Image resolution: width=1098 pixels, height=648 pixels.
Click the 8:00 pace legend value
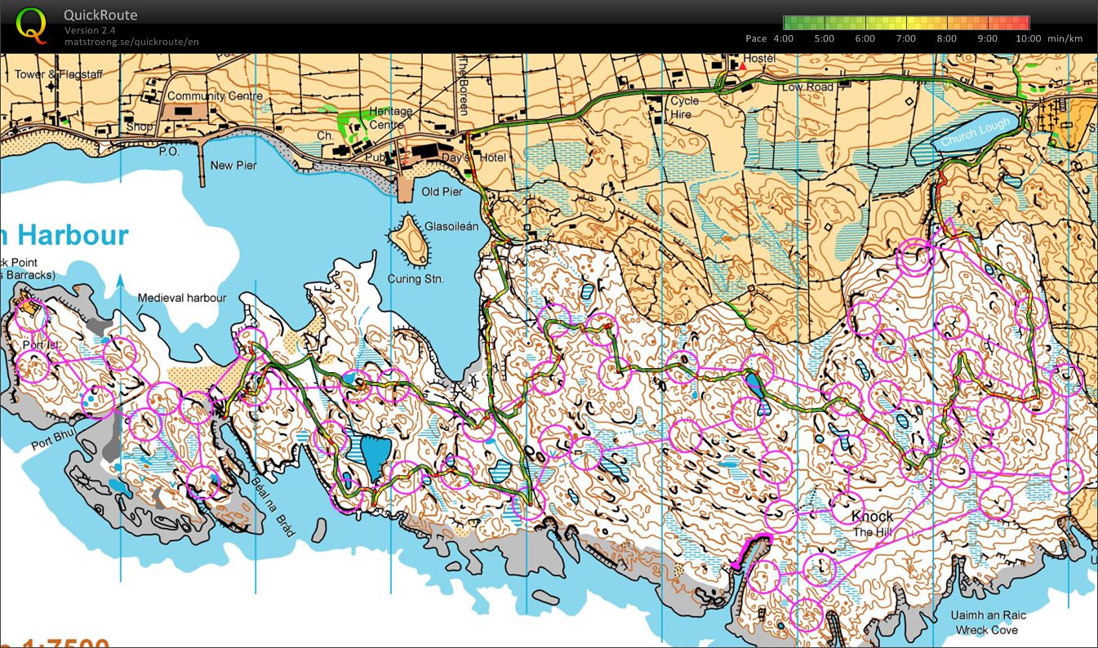946,38
